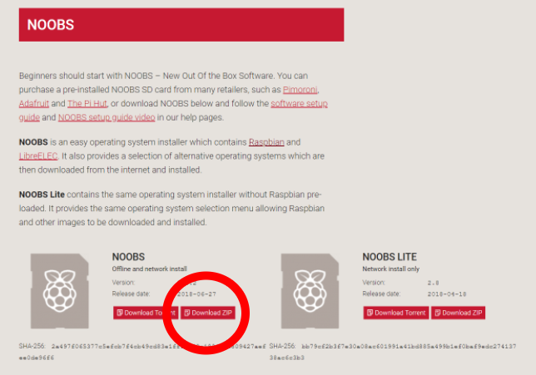Click the NOOBS SD card Raspberry Pi image

pyautogui.click(x=59, y=291)
